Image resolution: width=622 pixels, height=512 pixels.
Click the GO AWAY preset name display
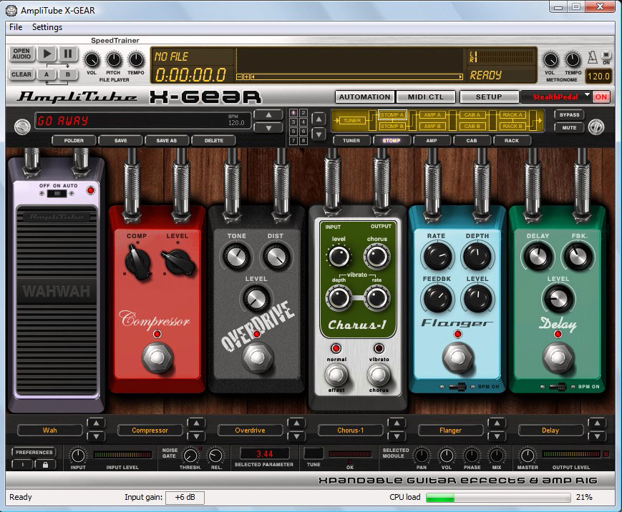143,121
